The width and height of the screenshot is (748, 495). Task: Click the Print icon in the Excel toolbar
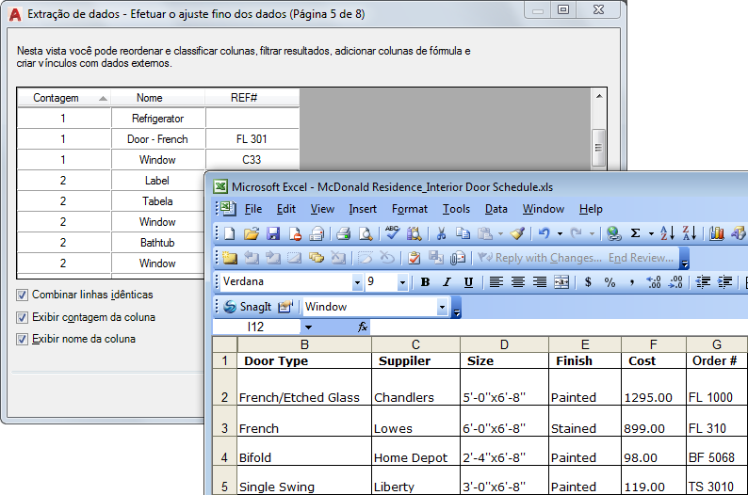[x=317, y=233]
